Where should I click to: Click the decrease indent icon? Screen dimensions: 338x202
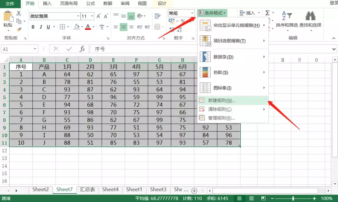[140, 27]
